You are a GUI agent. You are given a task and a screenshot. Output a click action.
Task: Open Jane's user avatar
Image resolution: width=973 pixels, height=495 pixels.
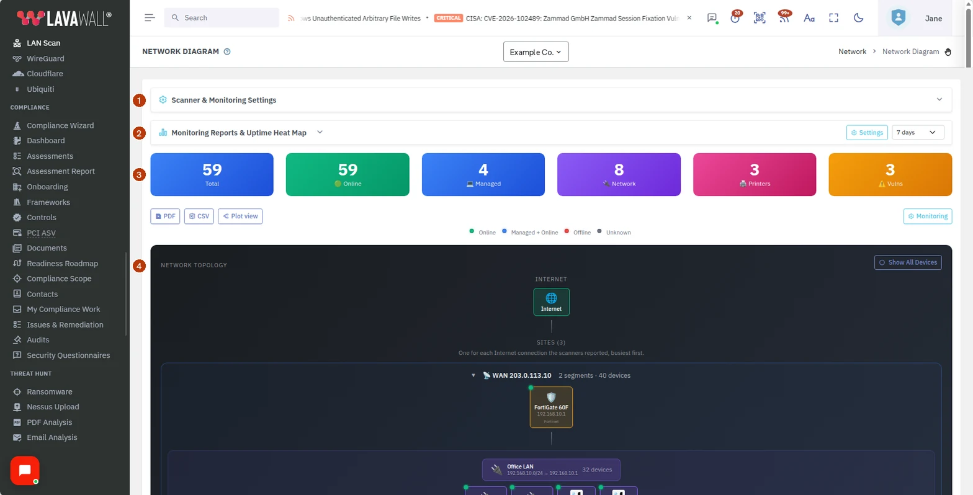pos(898,18)
